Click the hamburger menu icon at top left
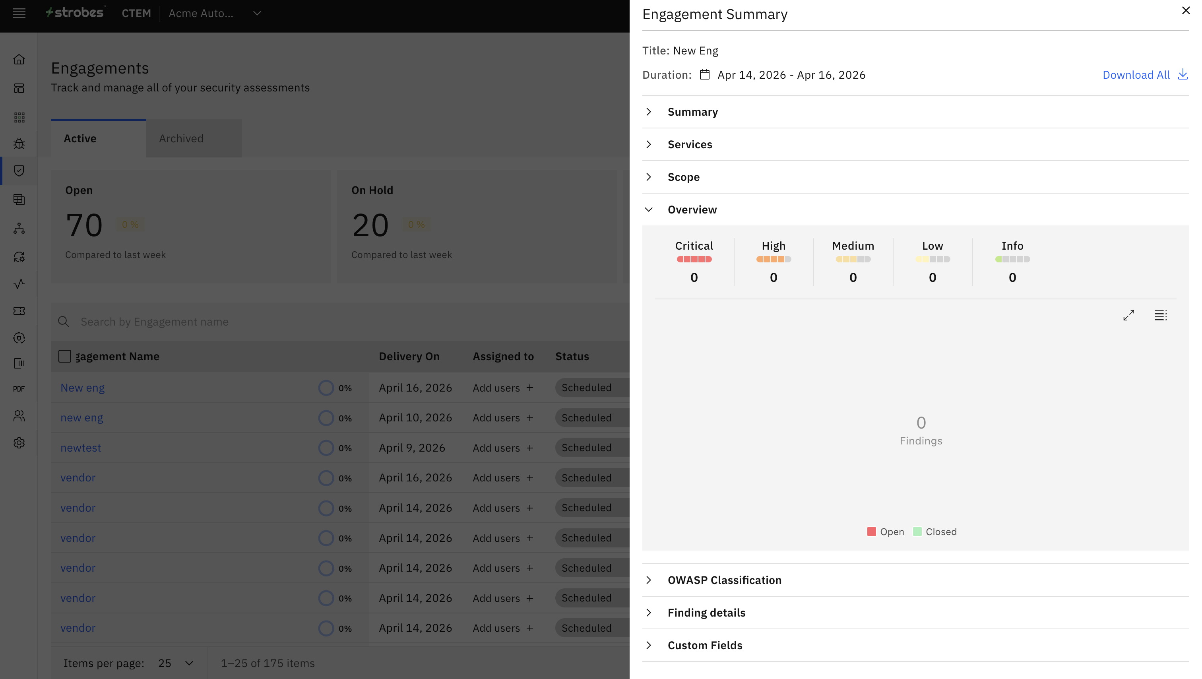 [19, 13]
